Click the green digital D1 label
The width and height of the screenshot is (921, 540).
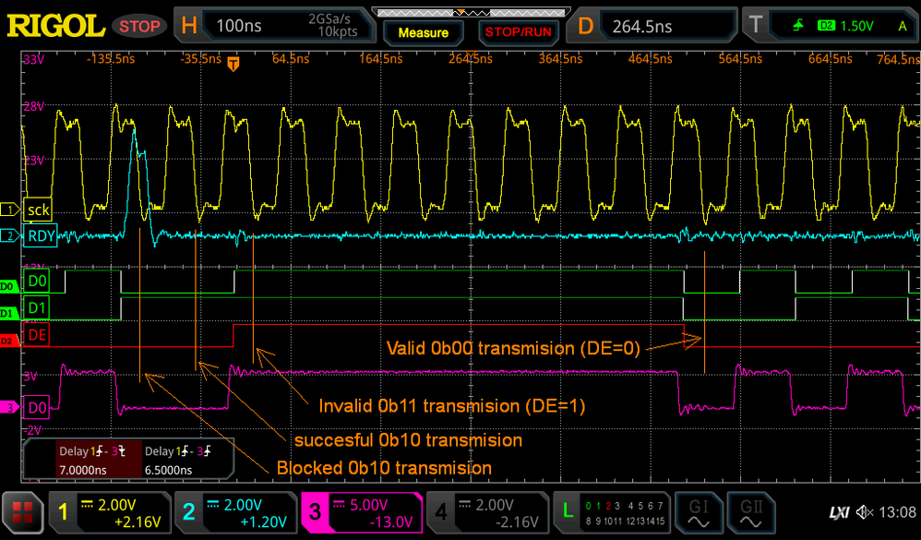coord(36,308)
